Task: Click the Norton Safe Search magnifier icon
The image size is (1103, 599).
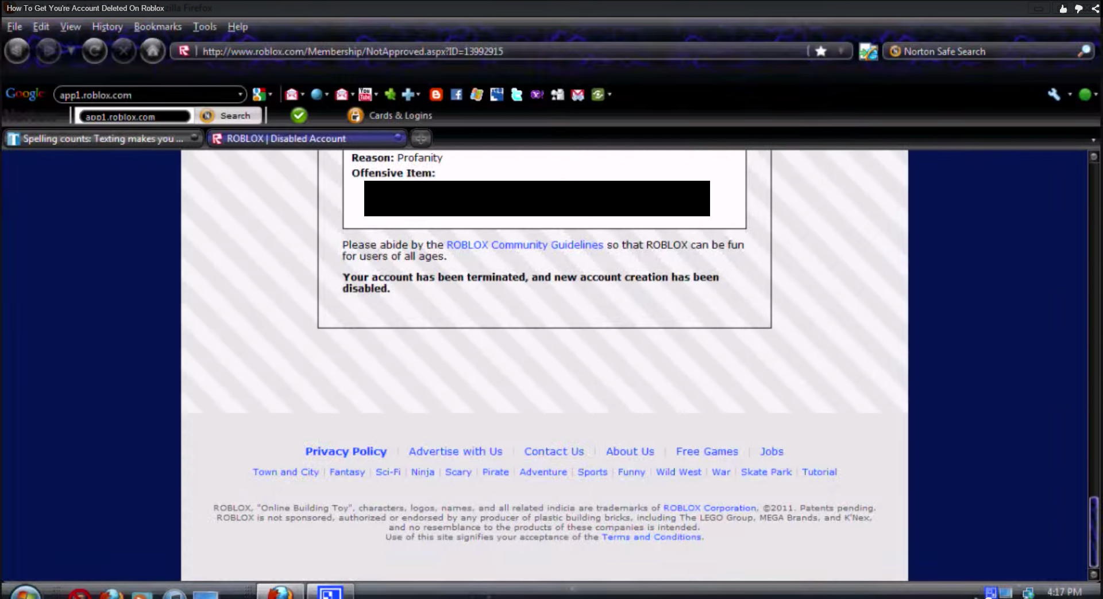Action: (1084, 51)
